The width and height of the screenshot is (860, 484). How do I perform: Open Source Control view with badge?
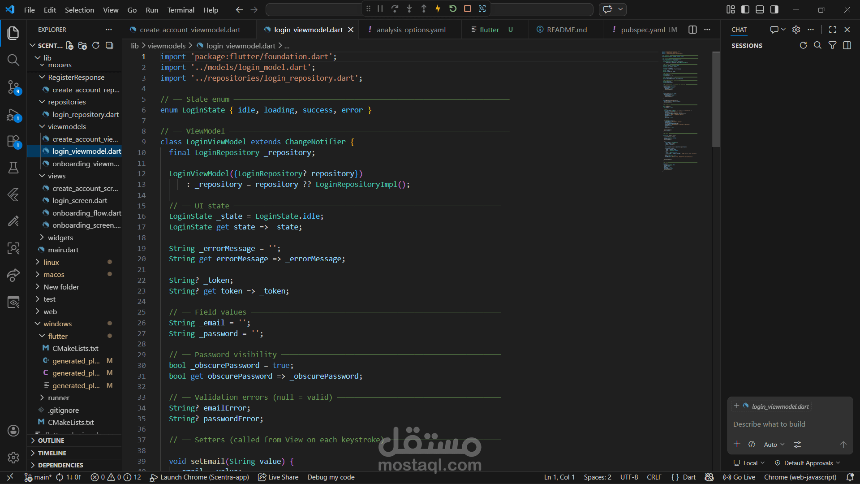pos(13,86)
